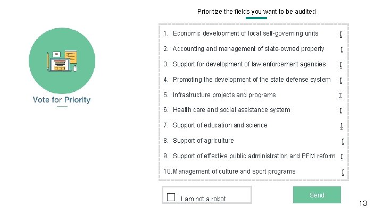Viewport: 383px width, 215px height.
Task: Click reorder arrow for Health care item
Action: pyautogui.click(x=341, y=111)
